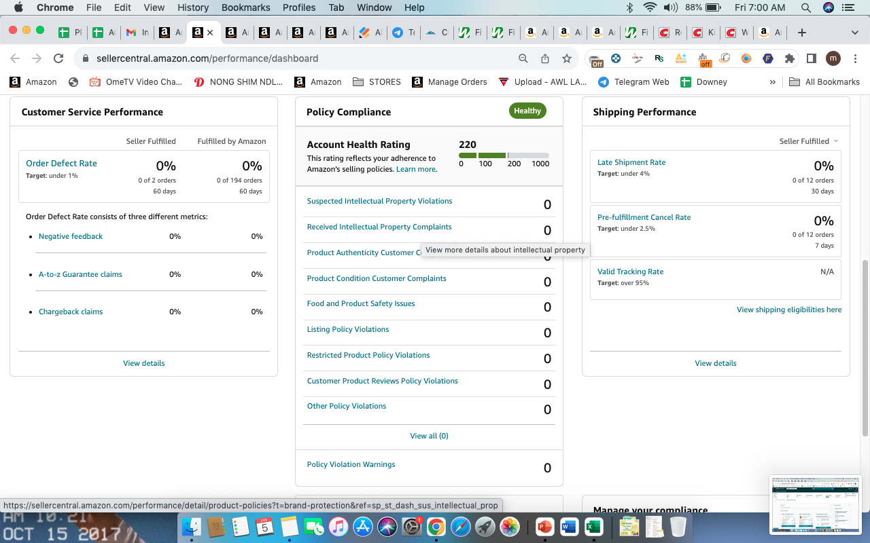Viewport: 870px width, 543px height.
Task: Switch to the Telegram tab
Action: click(x=404, y=33)
